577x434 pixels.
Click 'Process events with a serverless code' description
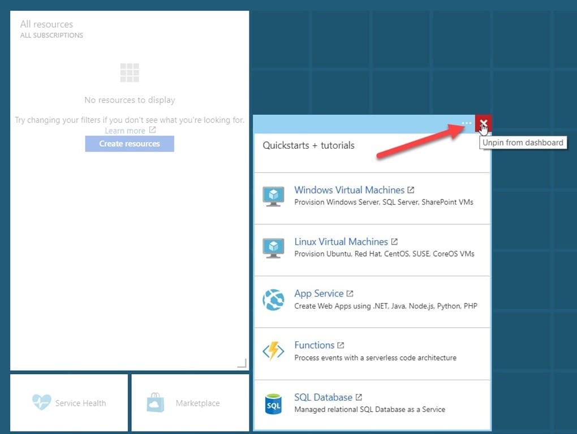pyautogui.click(x=376, y=358)
